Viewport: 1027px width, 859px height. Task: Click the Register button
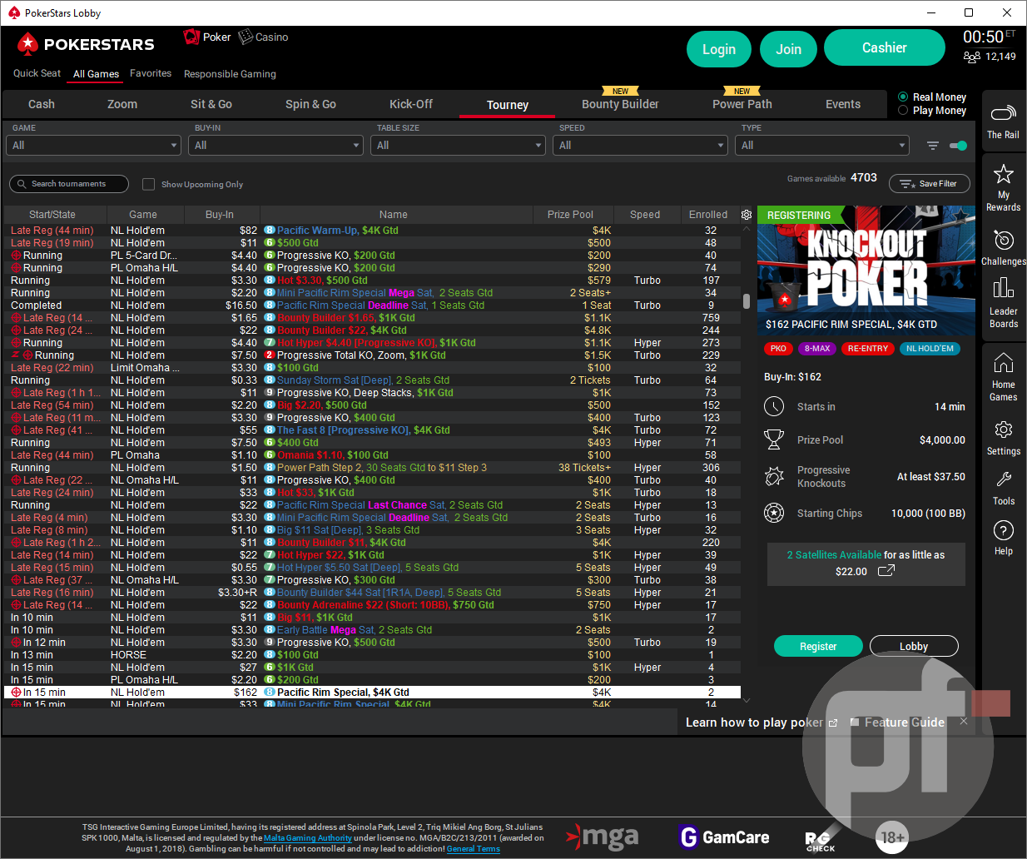tap(818, 646)
